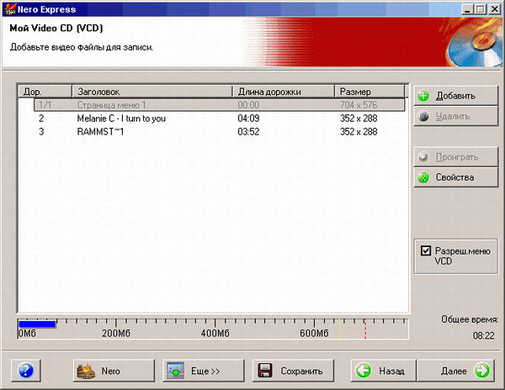Select track row Страница меню 1
Screen dimensions: 505x390
tap(220, 105)
